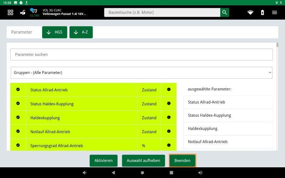Uncheck Notlauf Allrad-Antrieb parameter
This screenshot has height=178, width=285.
(x=18, y=131)
